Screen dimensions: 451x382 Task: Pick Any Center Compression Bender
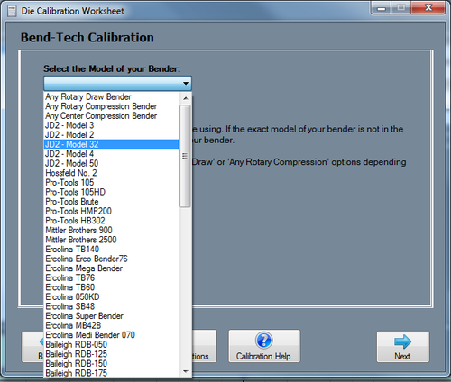(111, 115)
